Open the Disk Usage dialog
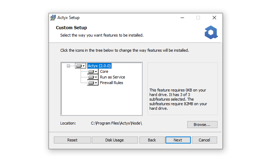This screenshot has height=165, width=270. [115, 140]
